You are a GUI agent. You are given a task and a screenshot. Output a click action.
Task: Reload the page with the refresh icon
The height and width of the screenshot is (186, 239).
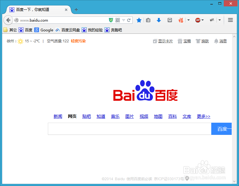point(129,20)
